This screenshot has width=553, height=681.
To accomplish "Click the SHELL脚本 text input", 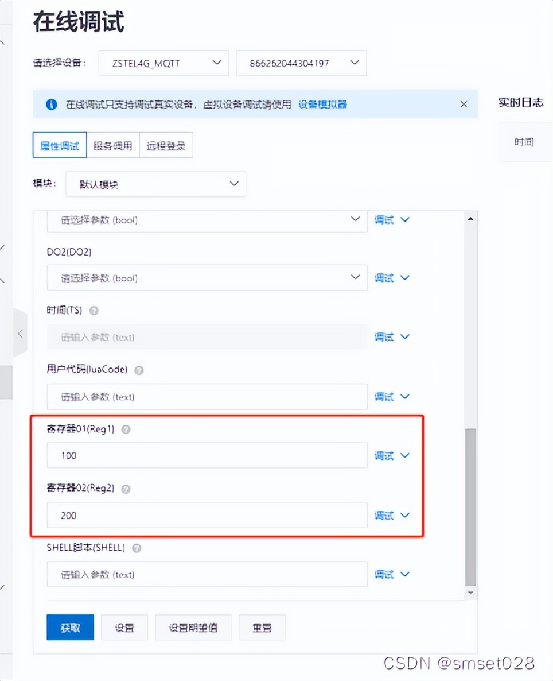I will tap(207, 574).
